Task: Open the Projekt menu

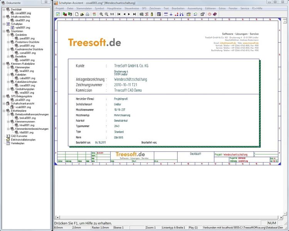Action: click(60, 8)
